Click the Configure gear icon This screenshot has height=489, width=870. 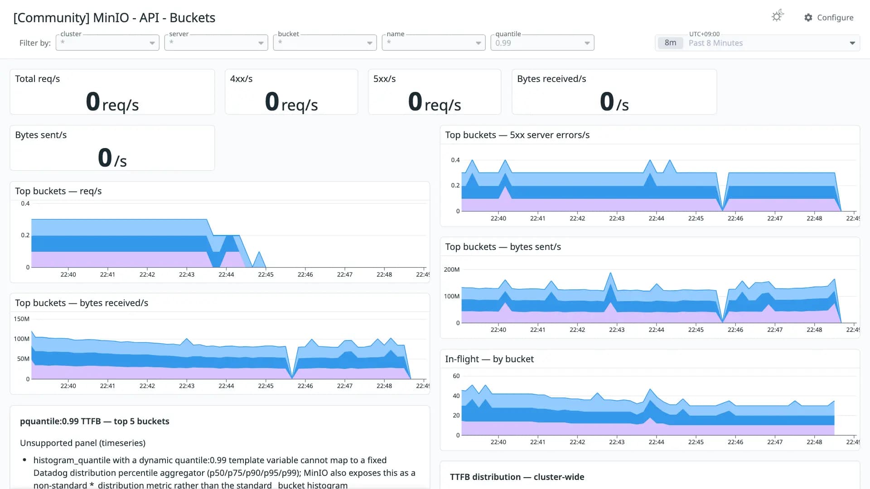[808, 17]
